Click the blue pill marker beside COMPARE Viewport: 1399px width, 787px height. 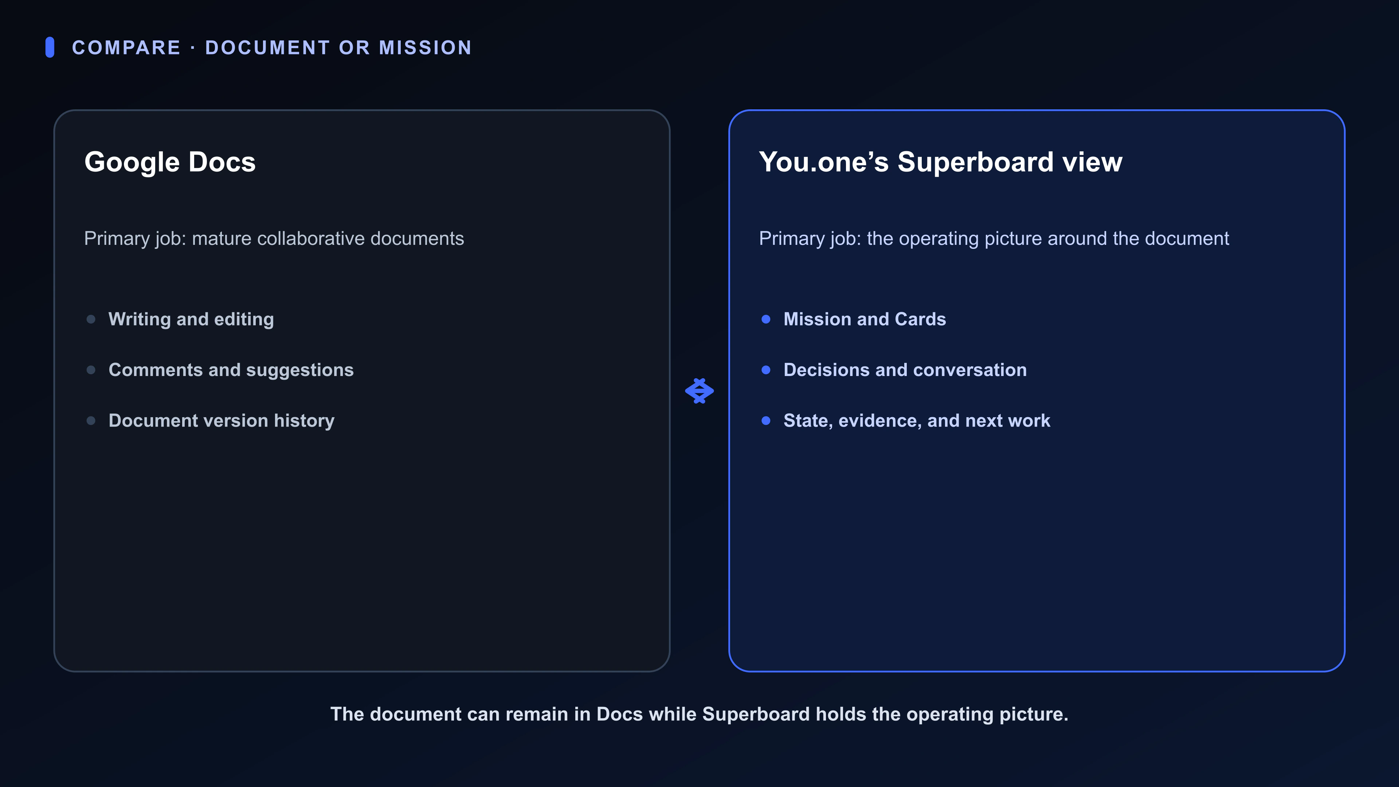(50, 47)
